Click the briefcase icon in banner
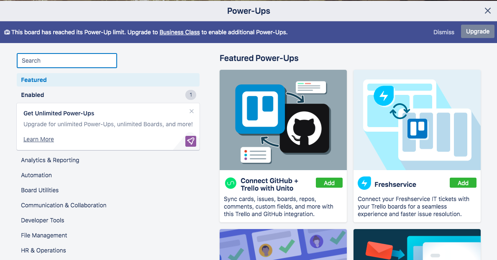The width and height of the screenshot is (497, 260). coord(7,32)
